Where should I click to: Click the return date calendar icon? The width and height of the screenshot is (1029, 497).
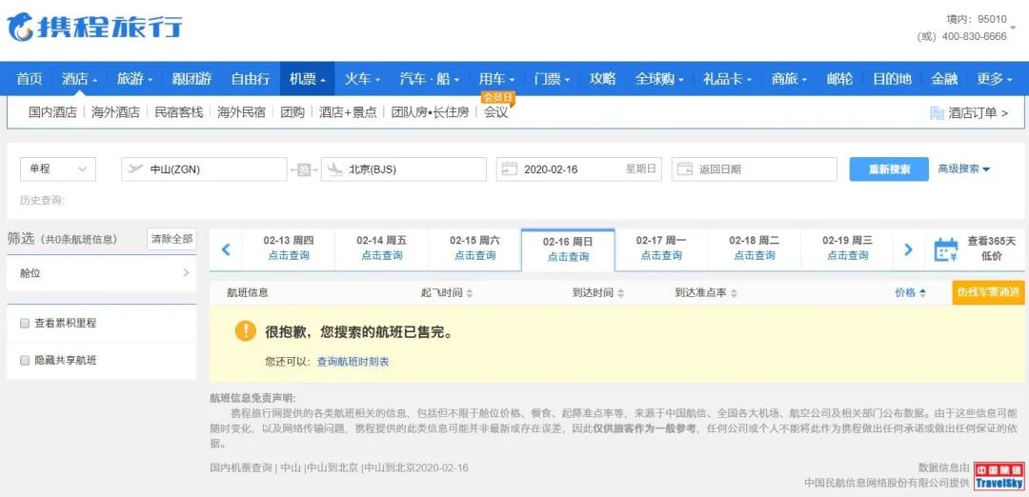pos(684,169)
